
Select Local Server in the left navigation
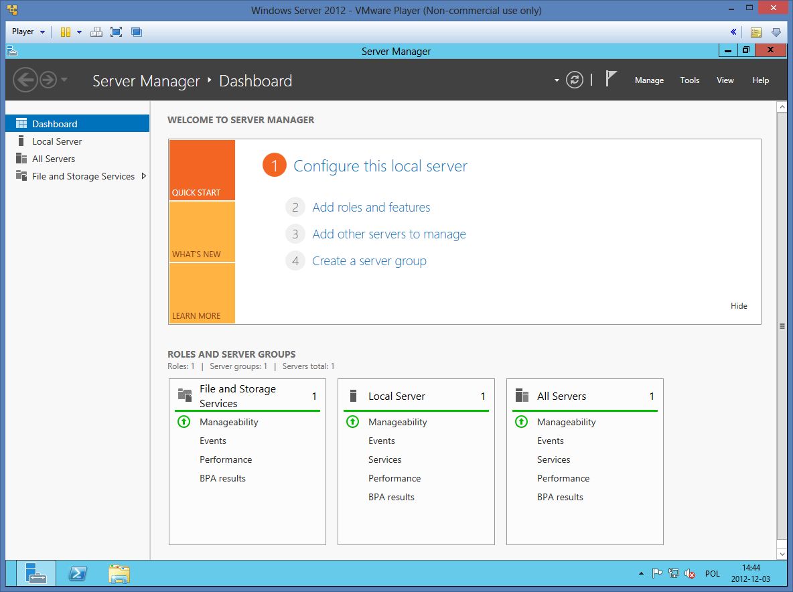[78, 141]
